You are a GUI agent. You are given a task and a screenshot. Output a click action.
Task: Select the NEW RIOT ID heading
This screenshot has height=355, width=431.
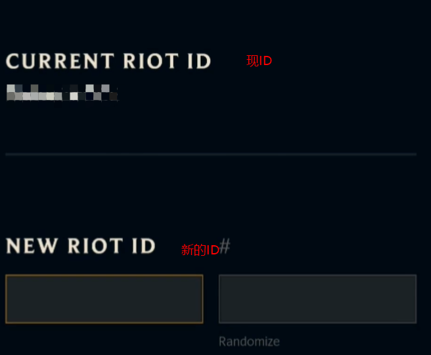click(80, 247)
